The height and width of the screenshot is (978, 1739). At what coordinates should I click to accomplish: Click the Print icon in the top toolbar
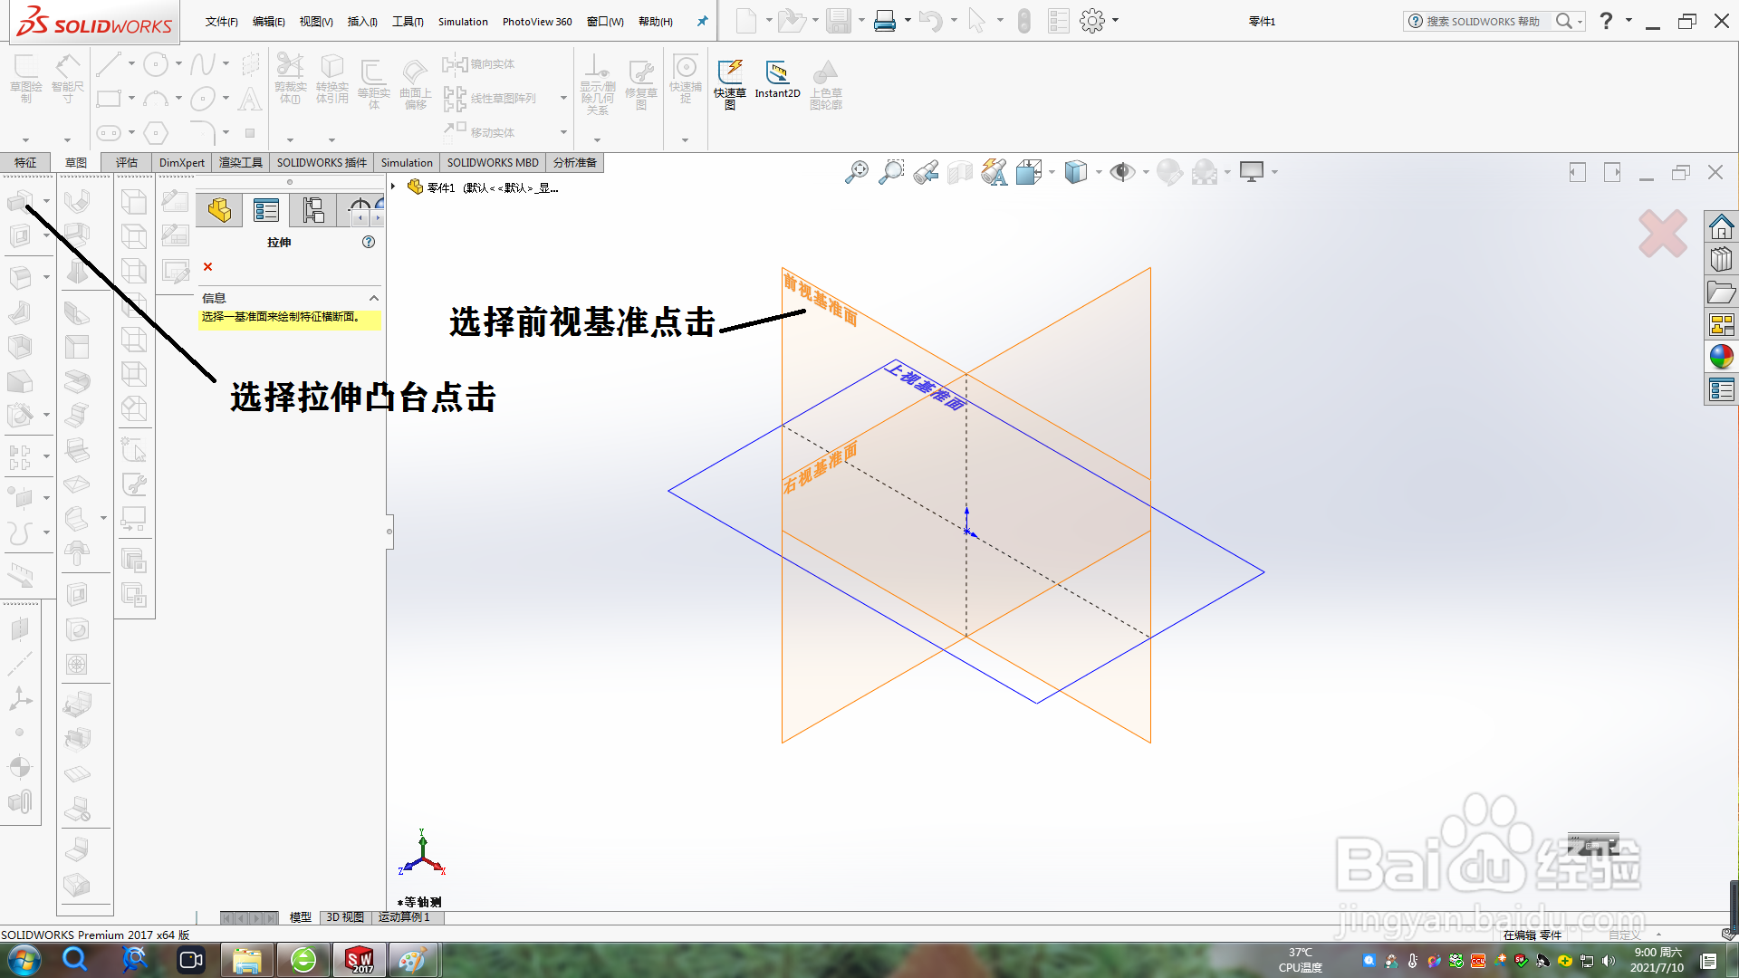pos(885,21)
